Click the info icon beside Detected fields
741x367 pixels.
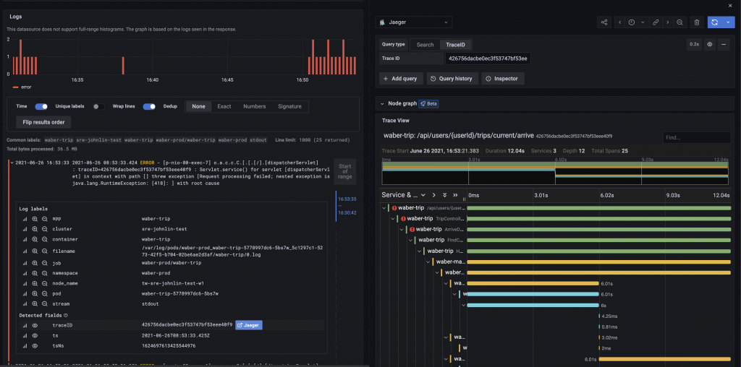point(66,315)
